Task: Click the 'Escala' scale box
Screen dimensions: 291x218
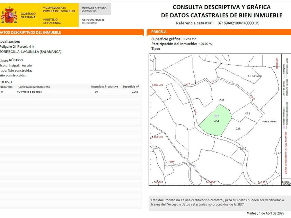Action: point(286,183)
